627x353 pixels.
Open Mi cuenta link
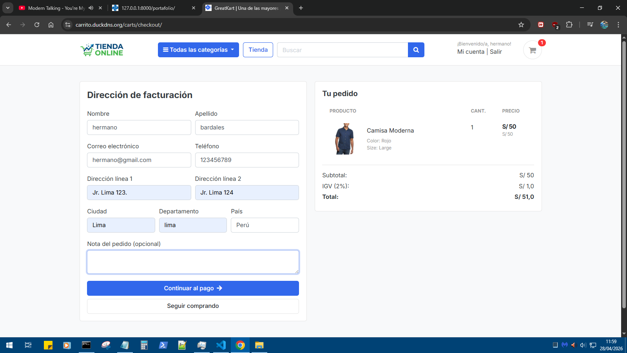point(471,52)
